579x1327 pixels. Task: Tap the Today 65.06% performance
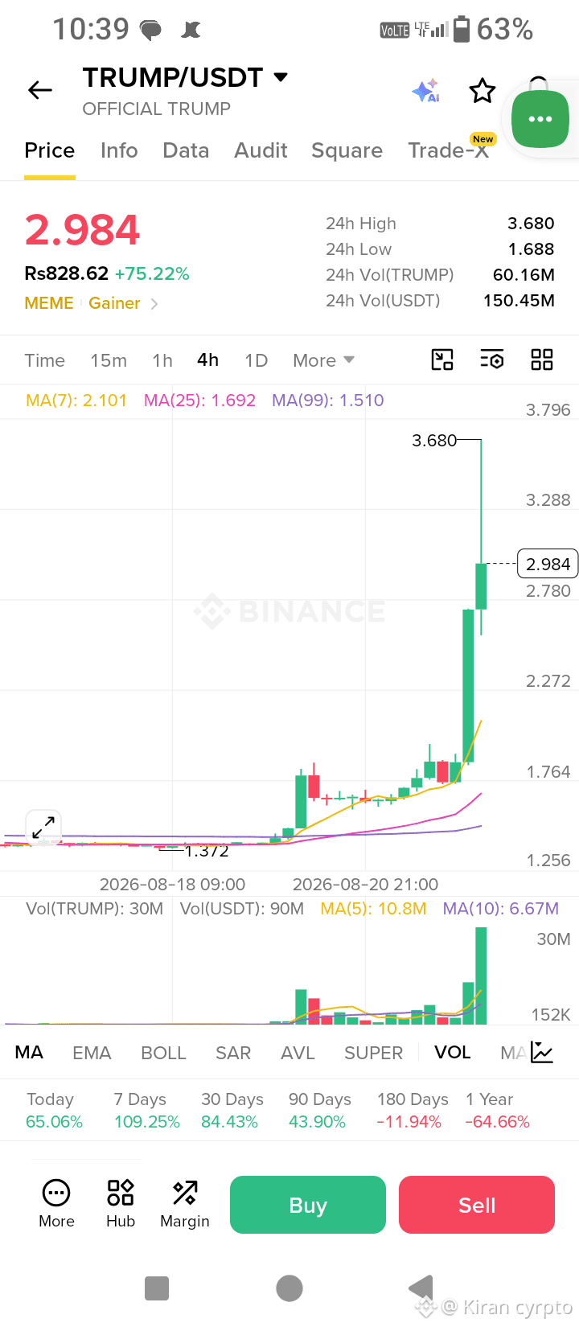coord(54,1111)
